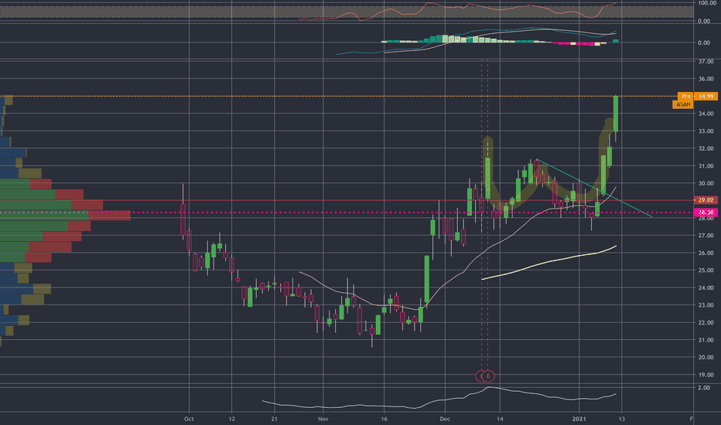
Task: Click the 2.00 value in bottom indicator pane
Action: (x=704, y=388)
